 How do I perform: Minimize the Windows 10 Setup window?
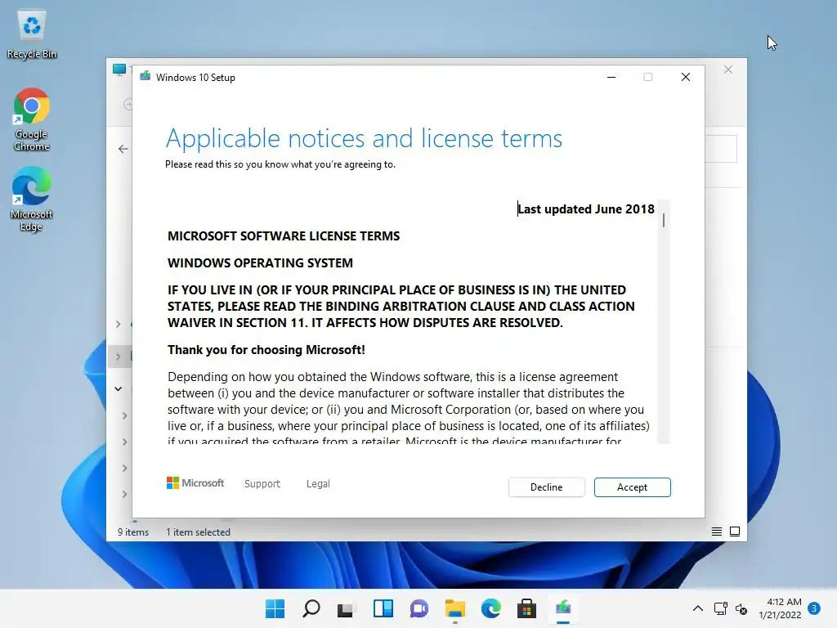611,78
